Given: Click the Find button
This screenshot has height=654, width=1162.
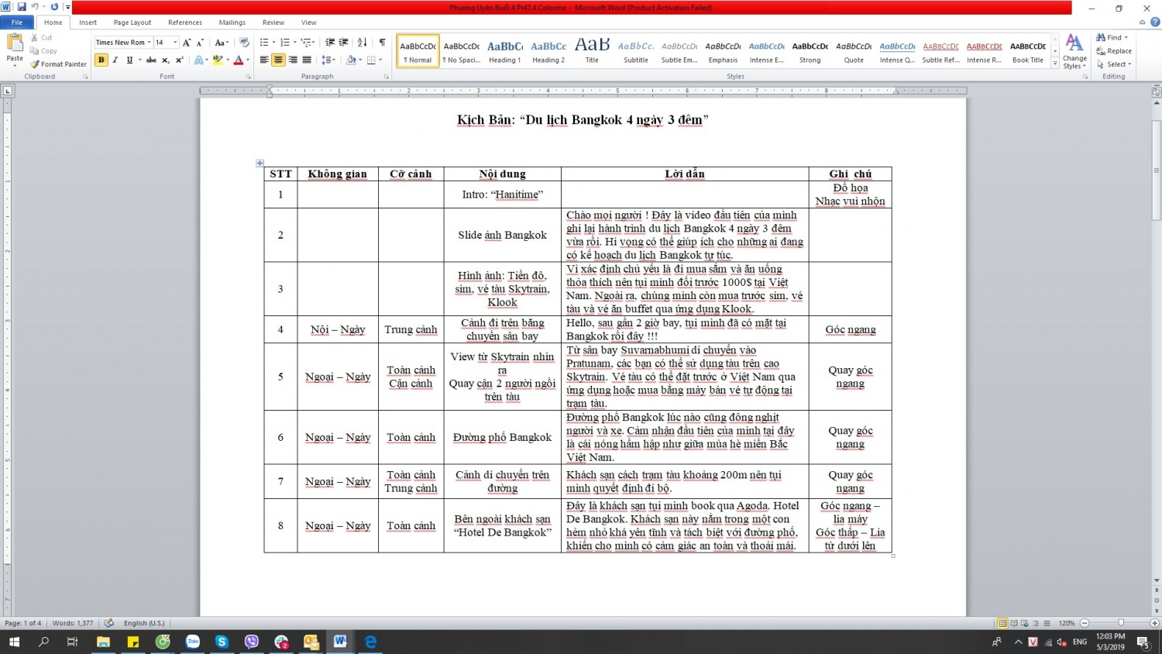Looking at the screenshot, I should [1112, 37].
